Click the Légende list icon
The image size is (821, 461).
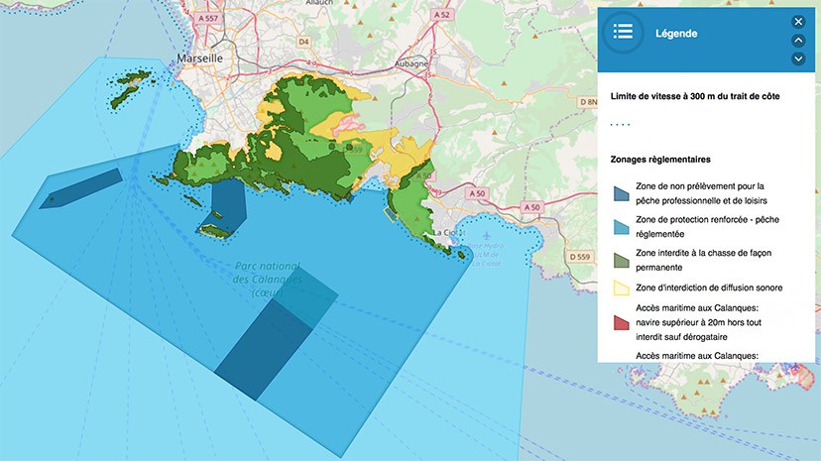tap(623, 33)
